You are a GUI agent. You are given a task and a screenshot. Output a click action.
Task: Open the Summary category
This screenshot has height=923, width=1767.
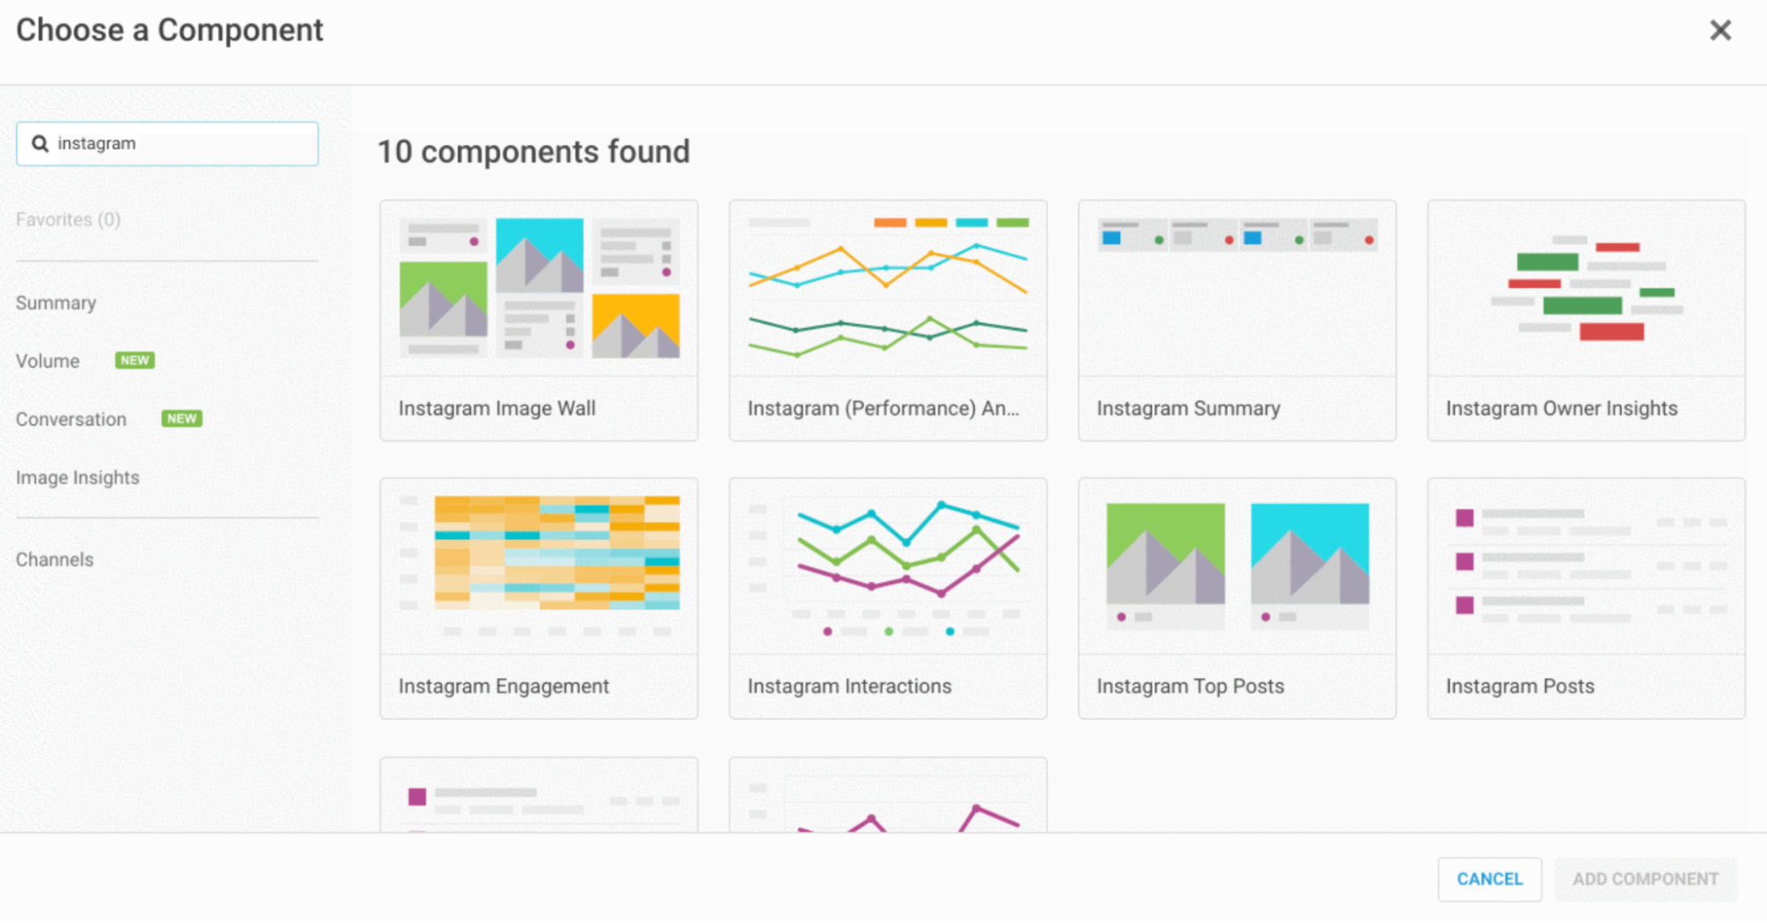56,303
